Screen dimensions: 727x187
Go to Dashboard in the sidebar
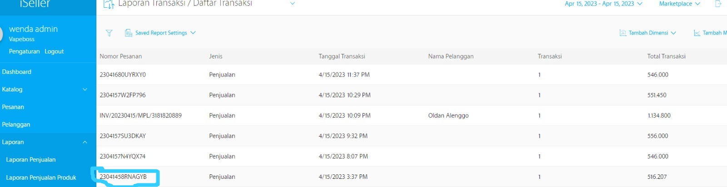pyautogui.click(x=17, y=72)
